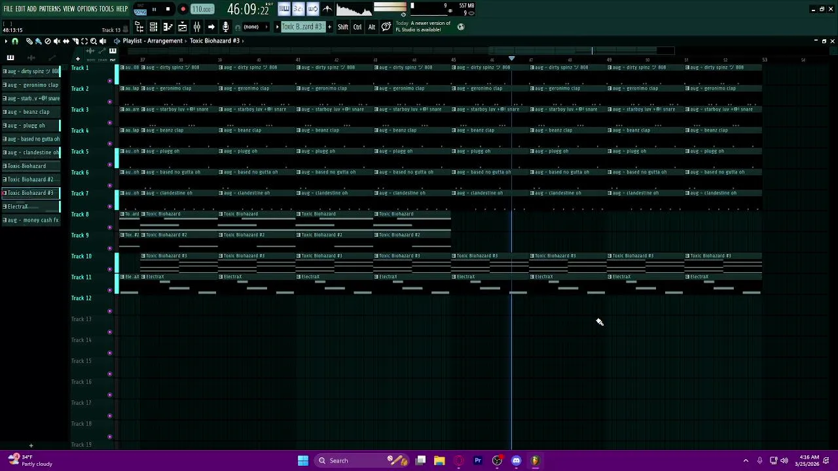838x471 pixels.
Task: Open the EDIT menu
Action: click(x=20, y=9)
